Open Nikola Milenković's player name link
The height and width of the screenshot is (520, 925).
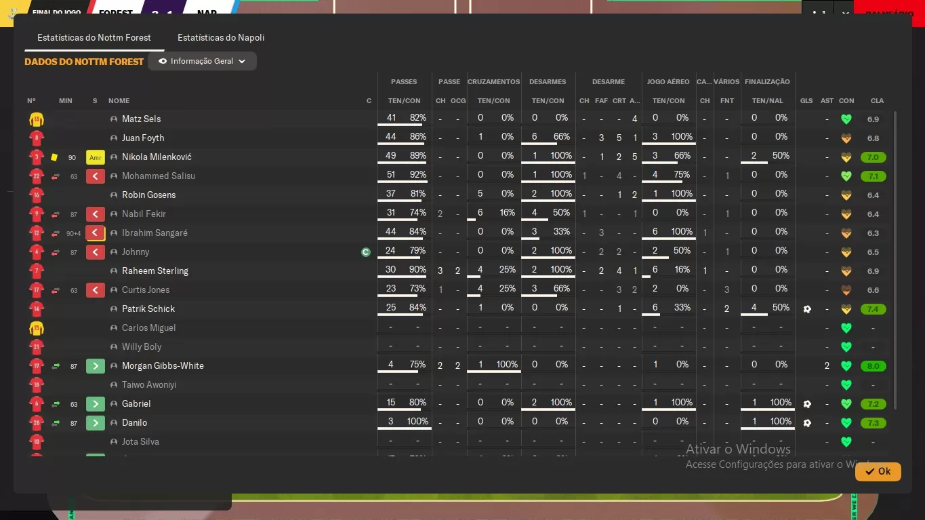pyautogui.click(x=157, y=157)
